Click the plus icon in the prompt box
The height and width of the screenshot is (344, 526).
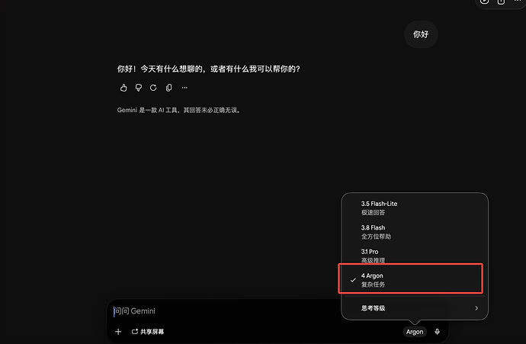(118, 332)
